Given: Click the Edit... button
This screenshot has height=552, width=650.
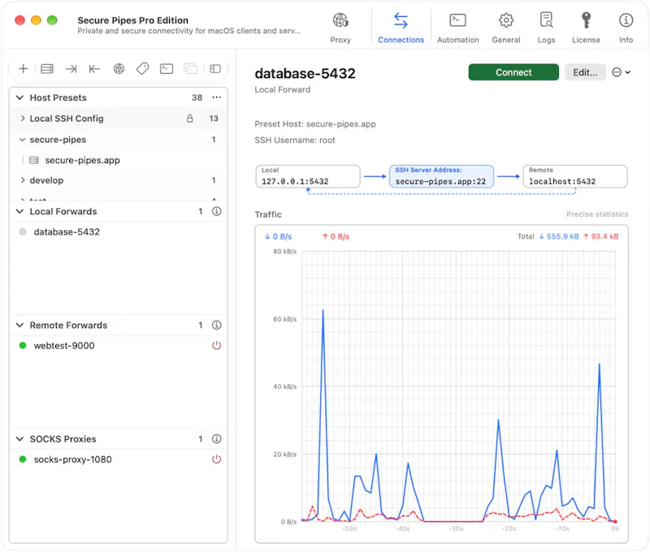Looking at the screenshot, I should point(585,72).
